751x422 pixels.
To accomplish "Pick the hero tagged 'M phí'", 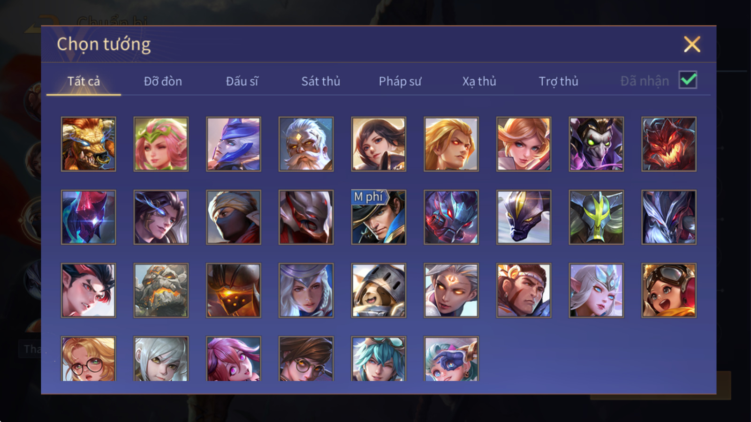I will point(379,217).
